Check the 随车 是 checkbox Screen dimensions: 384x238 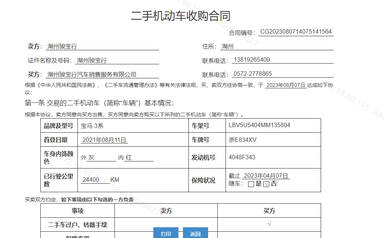tap(251, 184)
